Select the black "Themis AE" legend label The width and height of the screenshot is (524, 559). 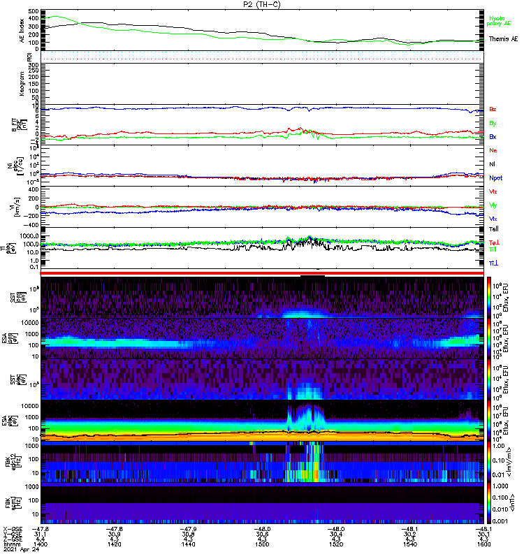pos(503,39)
